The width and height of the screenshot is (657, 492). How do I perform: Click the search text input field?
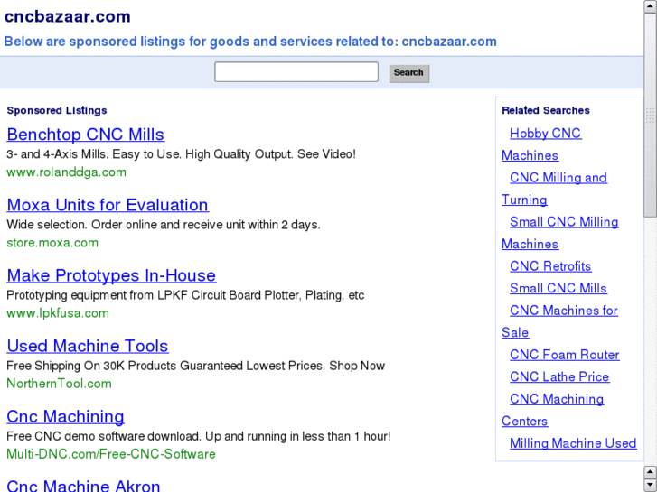pos(296,72)
